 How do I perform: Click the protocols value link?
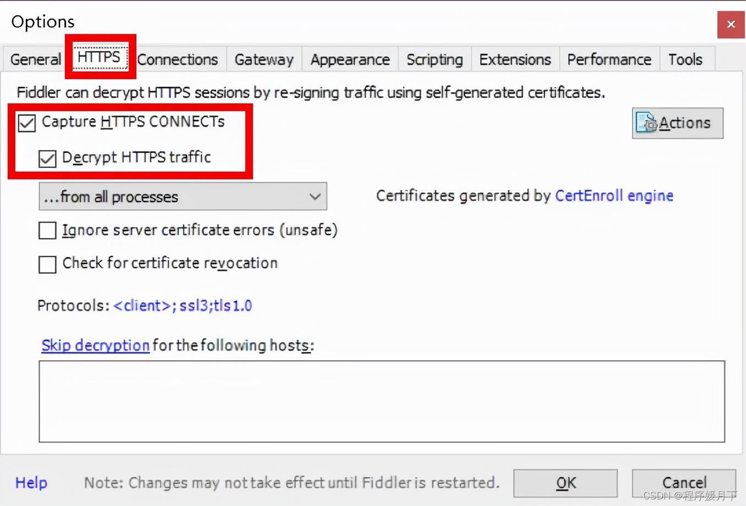(183, 306)
